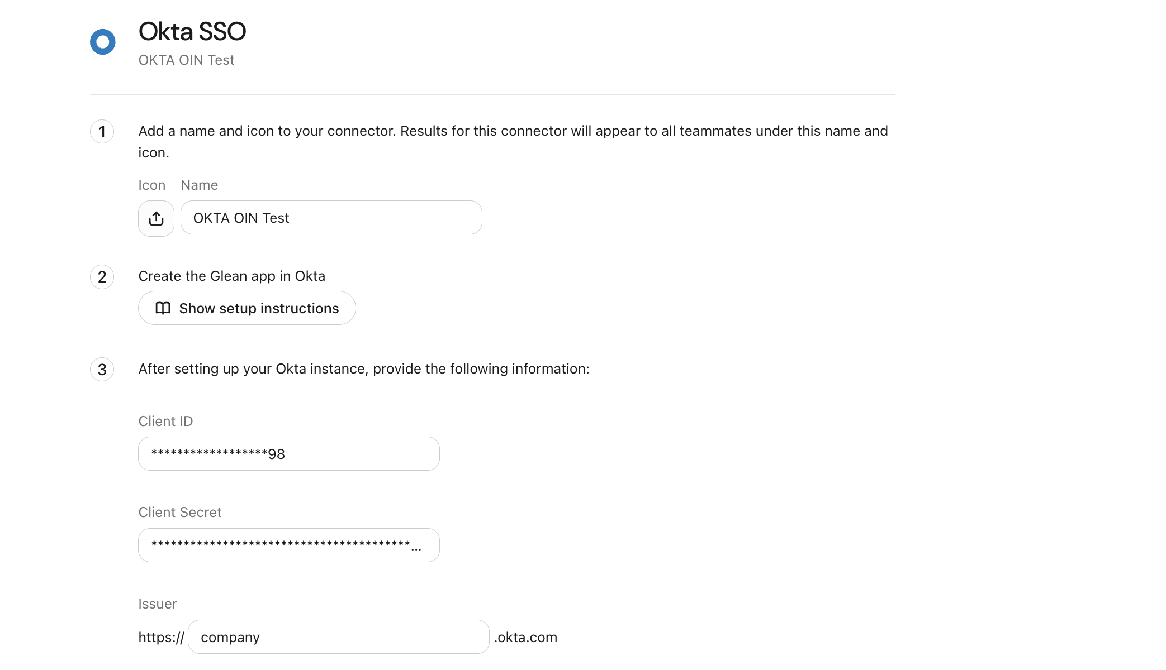Focus the Client Secret input

tap(289, 545)
